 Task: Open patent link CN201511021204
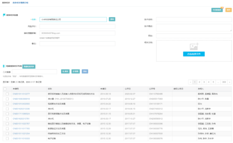(21, 134)
